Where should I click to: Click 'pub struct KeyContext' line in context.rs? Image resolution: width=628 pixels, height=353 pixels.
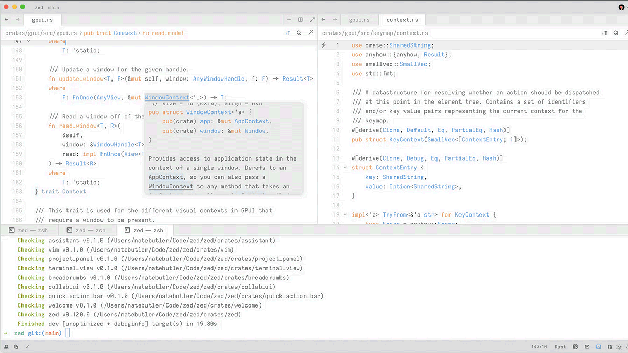439,140
